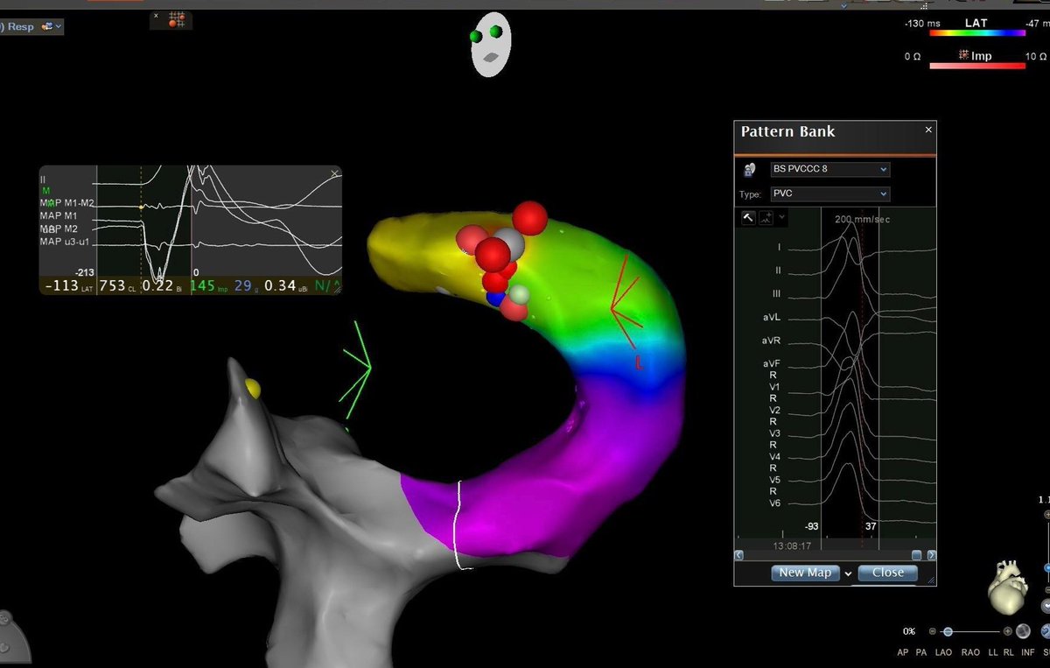The width and height of the screenshot is (1050, 668).
Task: Click the 0.34 uBi value
Action: click(x=280, y=285)
